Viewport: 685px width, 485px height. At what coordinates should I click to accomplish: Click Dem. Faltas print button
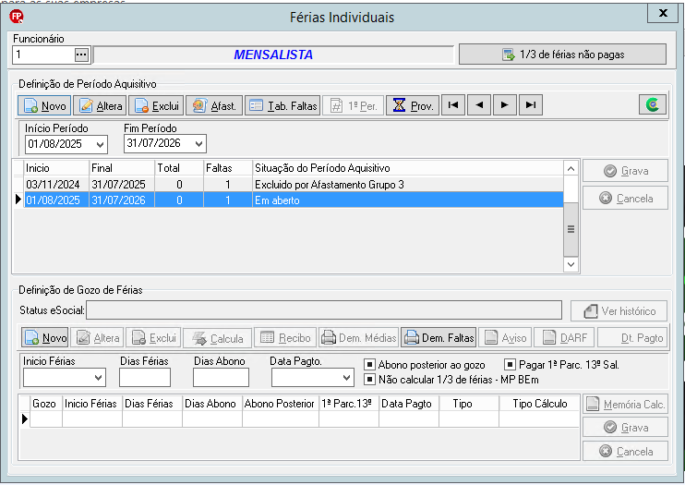point(439,337)
